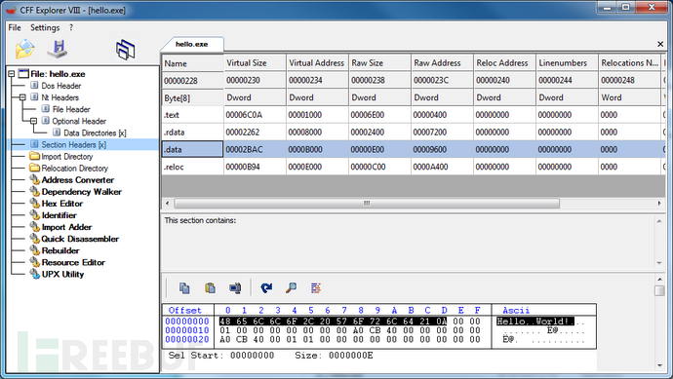Find in hex using the magnifier icon
This screenshot has height=379, width=673.
click(x=291, y=288)
